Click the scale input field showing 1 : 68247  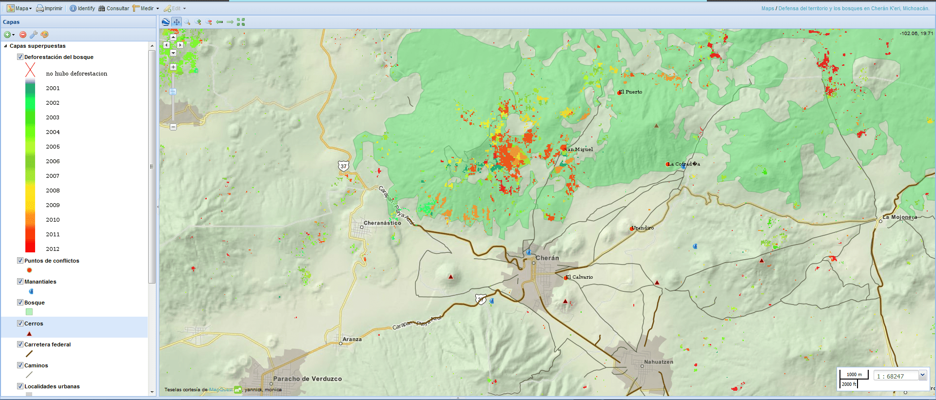[896, 376]
